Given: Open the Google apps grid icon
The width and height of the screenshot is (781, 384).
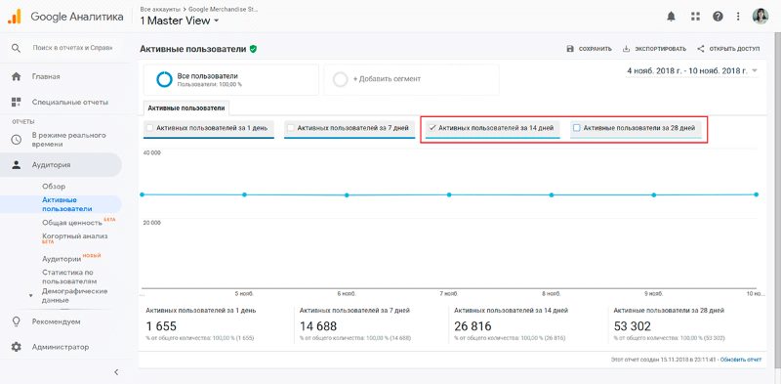Looking at the screenshot, I should [695, 17].
